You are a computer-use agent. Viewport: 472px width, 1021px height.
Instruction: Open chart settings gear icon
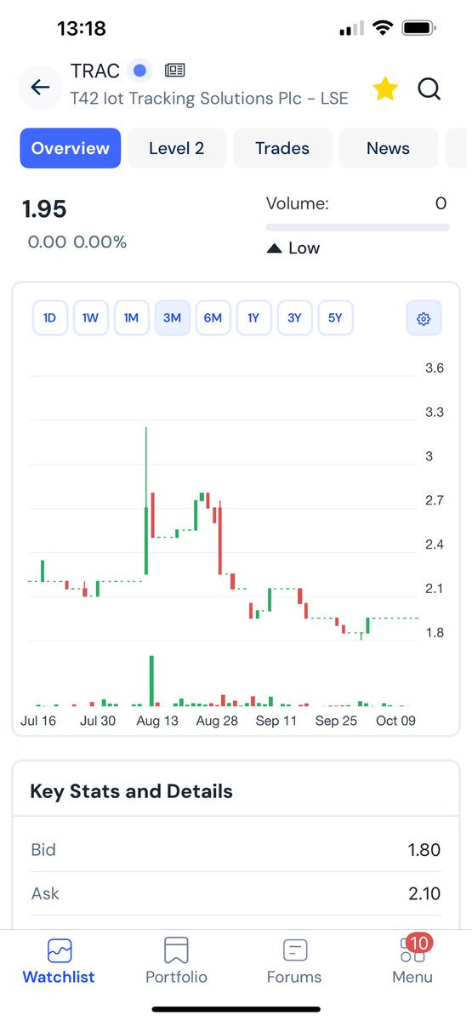click(424, 318)
